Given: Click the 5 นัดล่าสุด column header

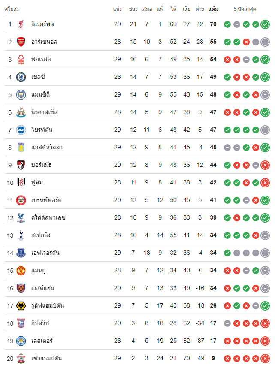Looking at the screenshot, I should click(245, 9).
